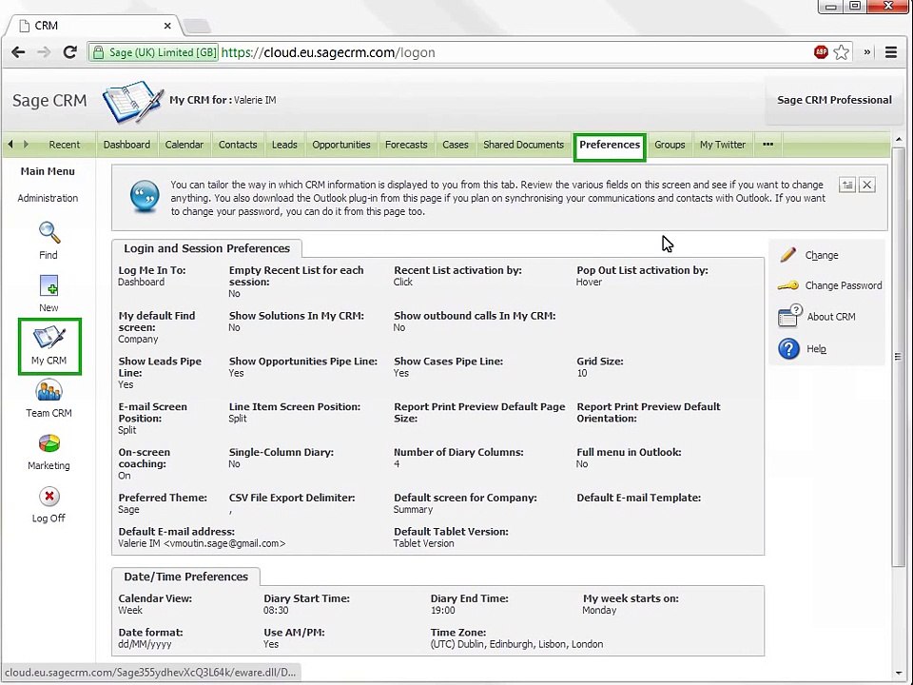Show hidden extensions chevron
Image resolution: width=913 pixels, height=685 pixels.
click(867, 52)
